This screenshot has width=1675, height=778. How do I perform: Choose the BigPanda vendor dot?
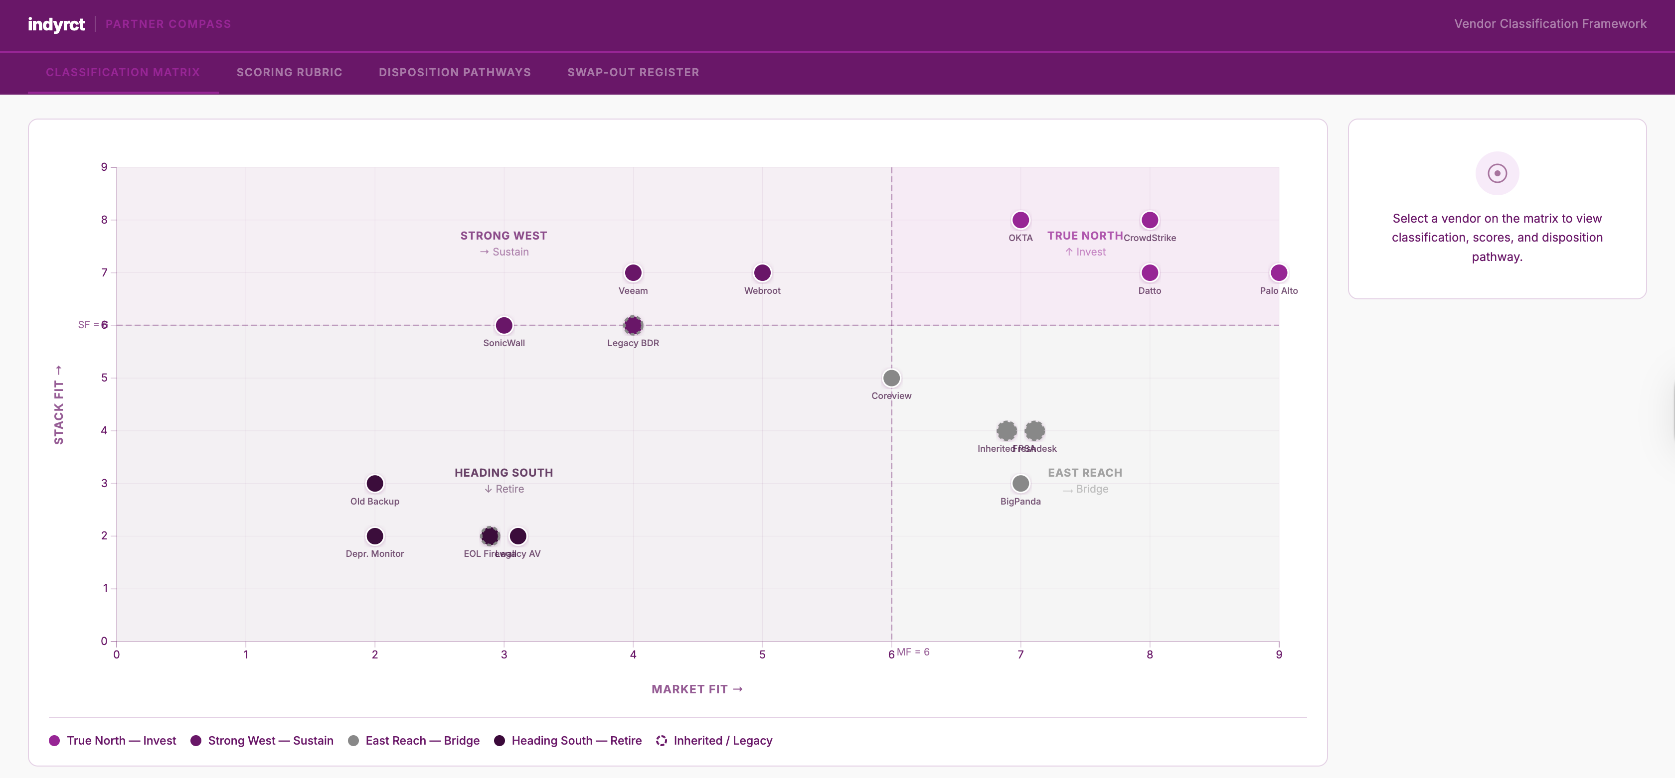coord(1020,483)
